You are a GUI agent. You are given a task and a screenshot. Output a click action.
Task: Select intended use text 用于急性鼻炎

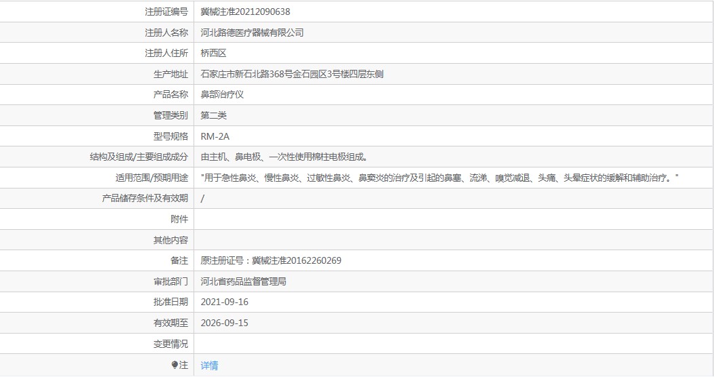click(230, 178)
